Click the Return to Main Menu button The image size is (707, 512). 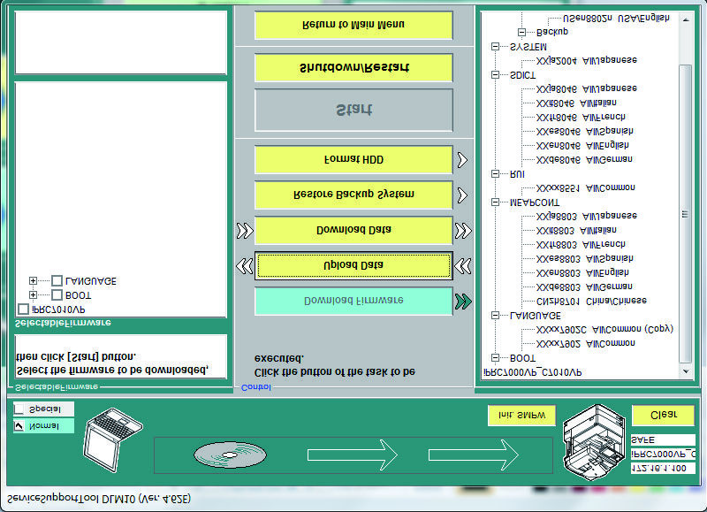coord(353,26)
